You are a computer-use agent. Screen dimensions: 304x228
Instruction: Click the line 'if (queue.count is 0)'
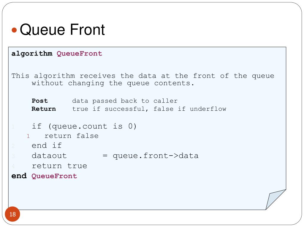pos(84,126)
